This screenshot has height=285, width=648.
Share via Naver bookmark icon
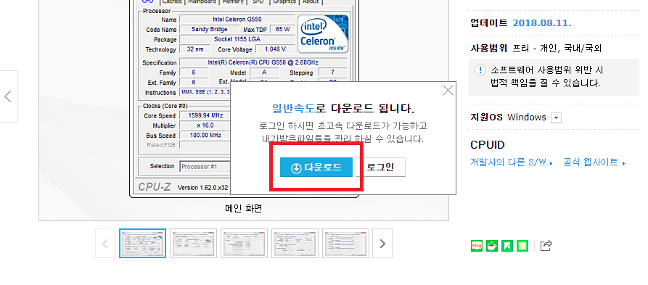click(507, 246)
